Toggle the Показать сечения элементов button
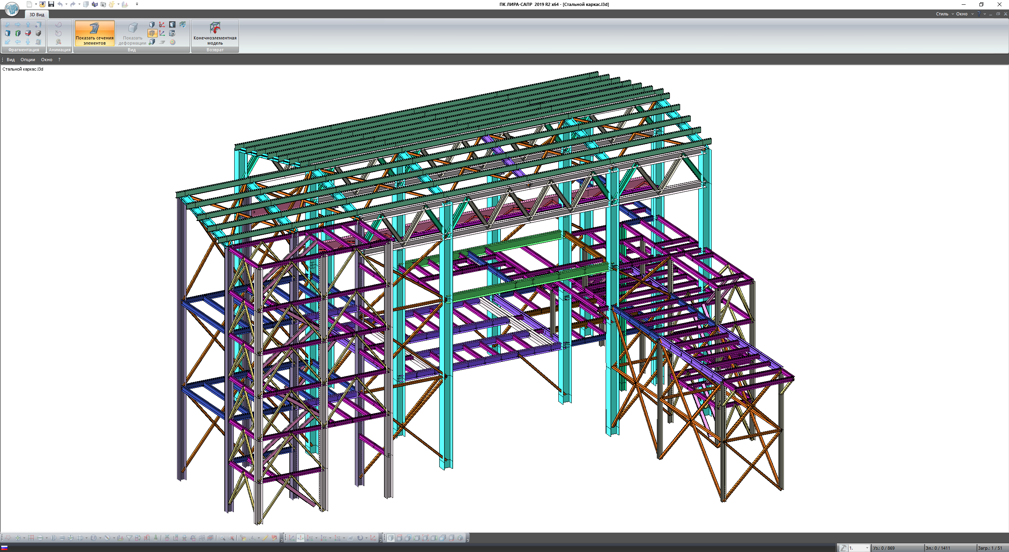The height and width of the screenshot is (552, 1009). point(95,33)
